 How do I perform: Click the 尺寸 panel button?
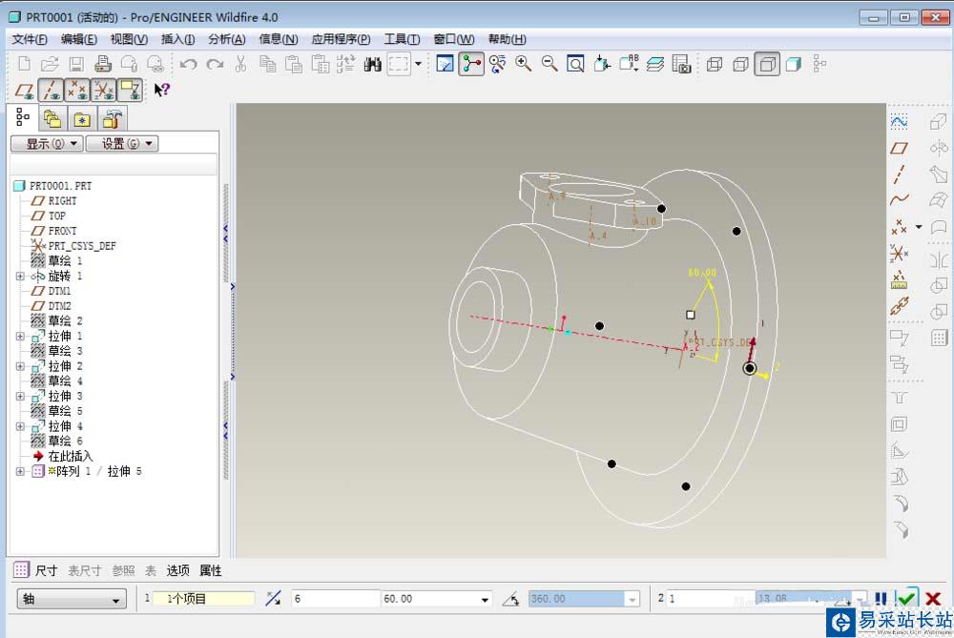tap(46, 570)
